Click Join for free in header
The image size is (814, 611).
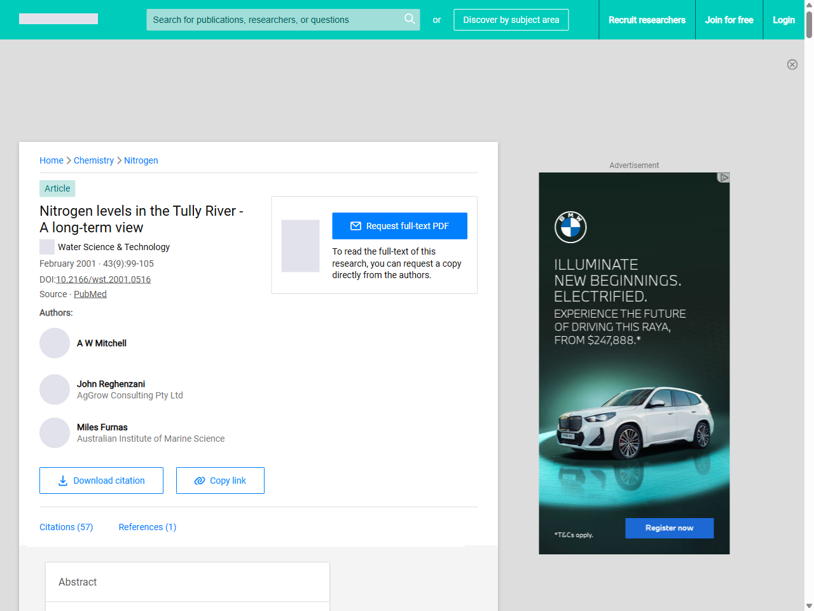coord(729,20)
